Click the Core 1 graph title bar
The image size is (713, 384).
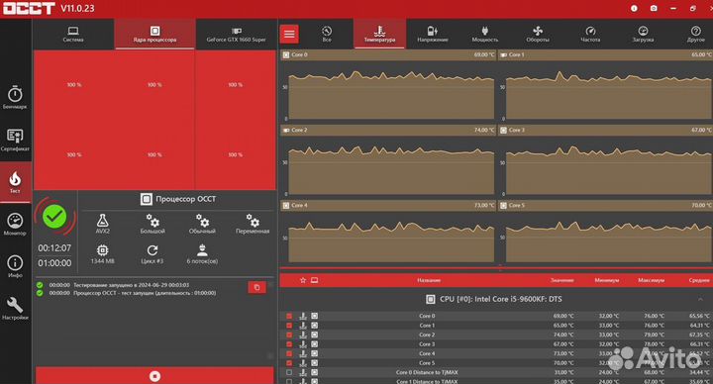click(x=605, y=54)
